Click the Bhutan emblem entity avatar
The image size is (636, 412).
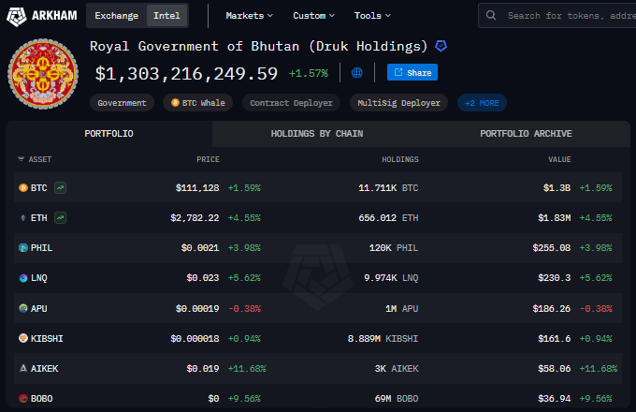tap(43, 74)
